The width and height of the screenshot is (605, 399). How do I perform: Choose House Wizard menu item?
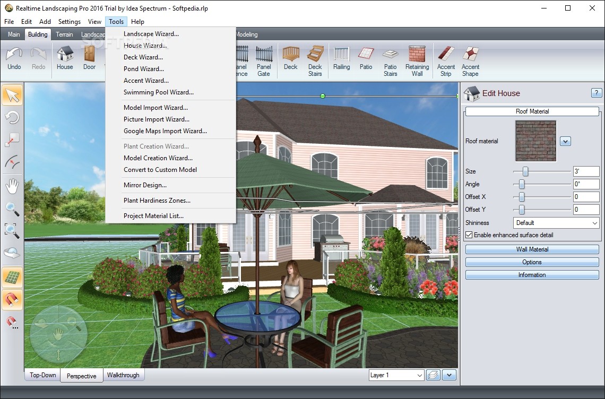(x=170, y=46)
